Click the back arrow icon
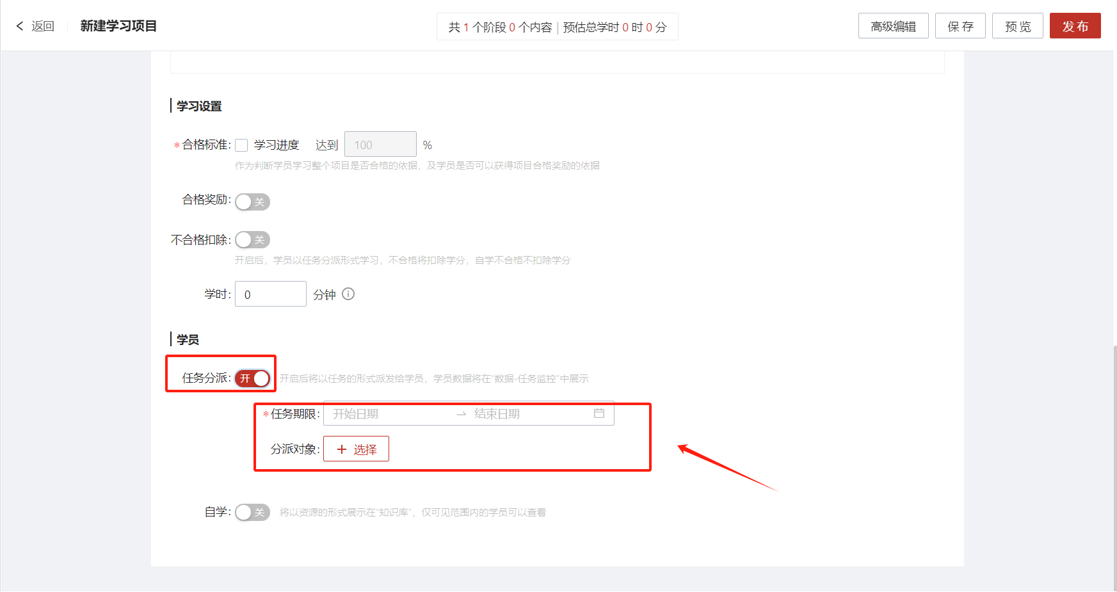 20,26
